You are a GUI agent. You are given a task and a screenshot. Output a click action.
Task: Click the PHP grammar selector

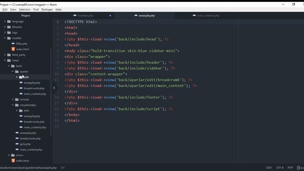click(290, 168)
